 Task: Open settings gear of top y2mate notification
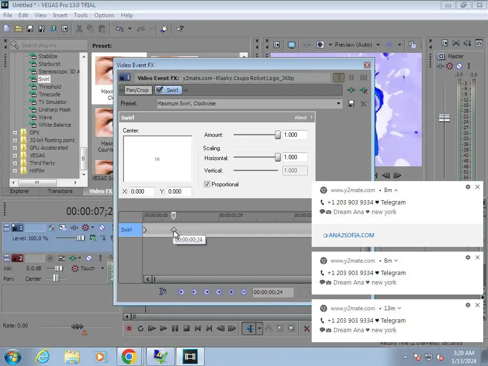pyautogui.click(x=468, y=187)
